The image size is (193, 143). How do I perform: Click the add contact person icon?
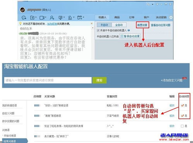coord(52,17)
